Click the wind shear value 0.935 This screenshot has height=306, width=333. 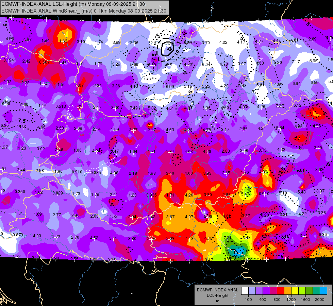[x=152, y=195]
